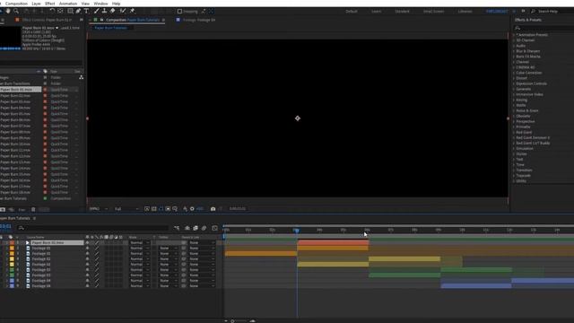The height and width of the screenshot is (323, 574).
Task: Take a snapshot with camera icon
Action: (x=213, y=209)
